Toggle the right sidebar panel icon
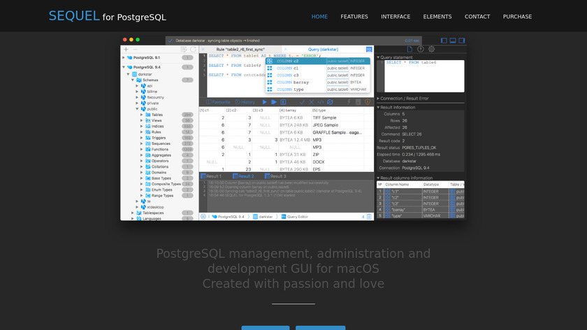 [x=462, y=41]
